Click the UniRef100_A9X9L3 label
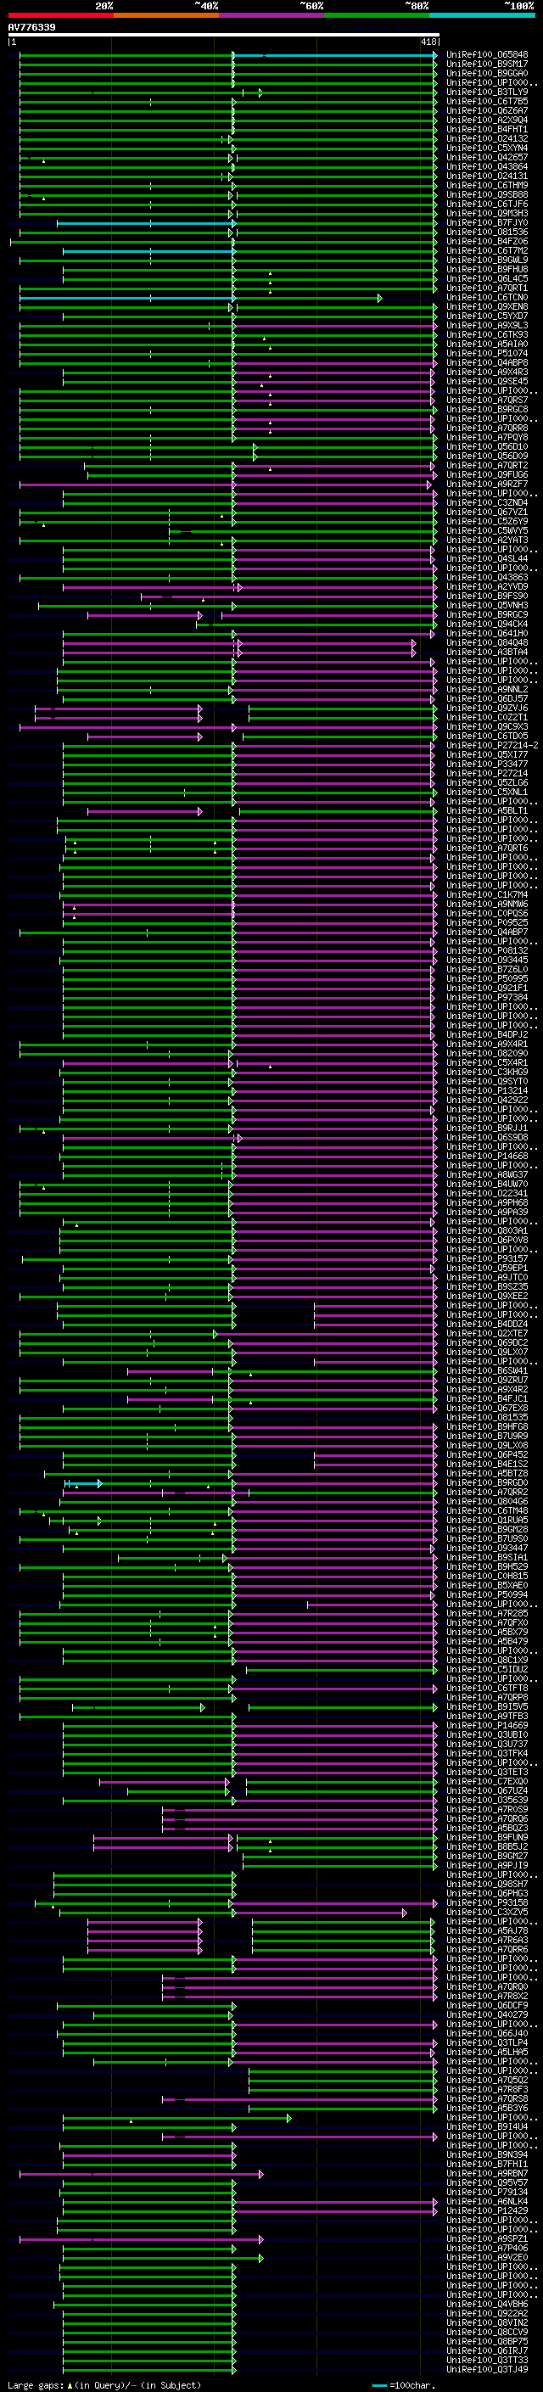Screen dimensions: 543x2392 pyautogui.click(x=487, y=325)
